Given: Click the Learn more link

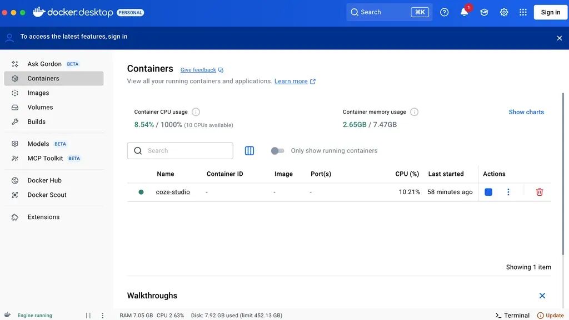Looking at the screenshot, I should click(295, 81).
